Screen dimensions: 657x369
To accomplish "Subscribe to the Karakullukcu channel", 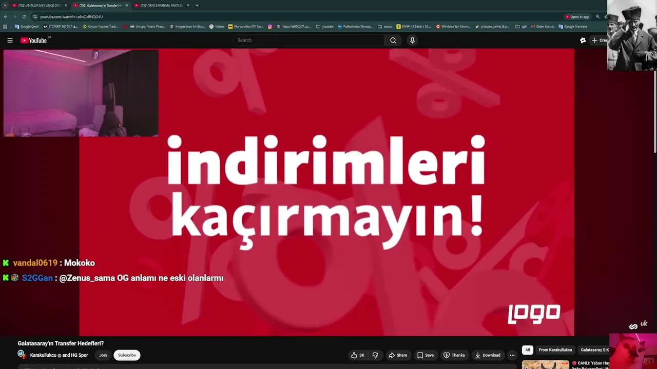I will pyautogui.click(x=127, y=355).
